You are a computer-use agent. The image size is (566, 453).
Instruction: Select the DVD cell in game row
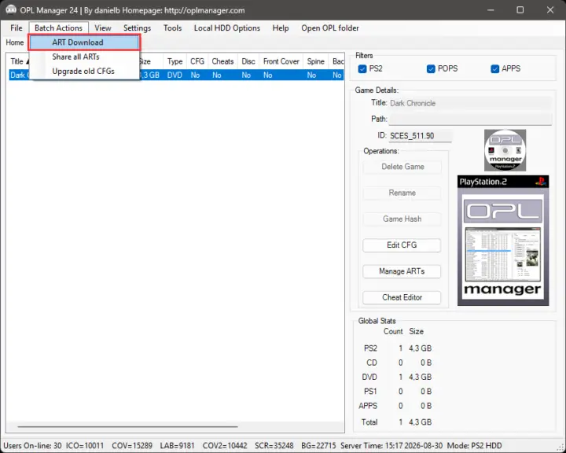pos(175,75)
